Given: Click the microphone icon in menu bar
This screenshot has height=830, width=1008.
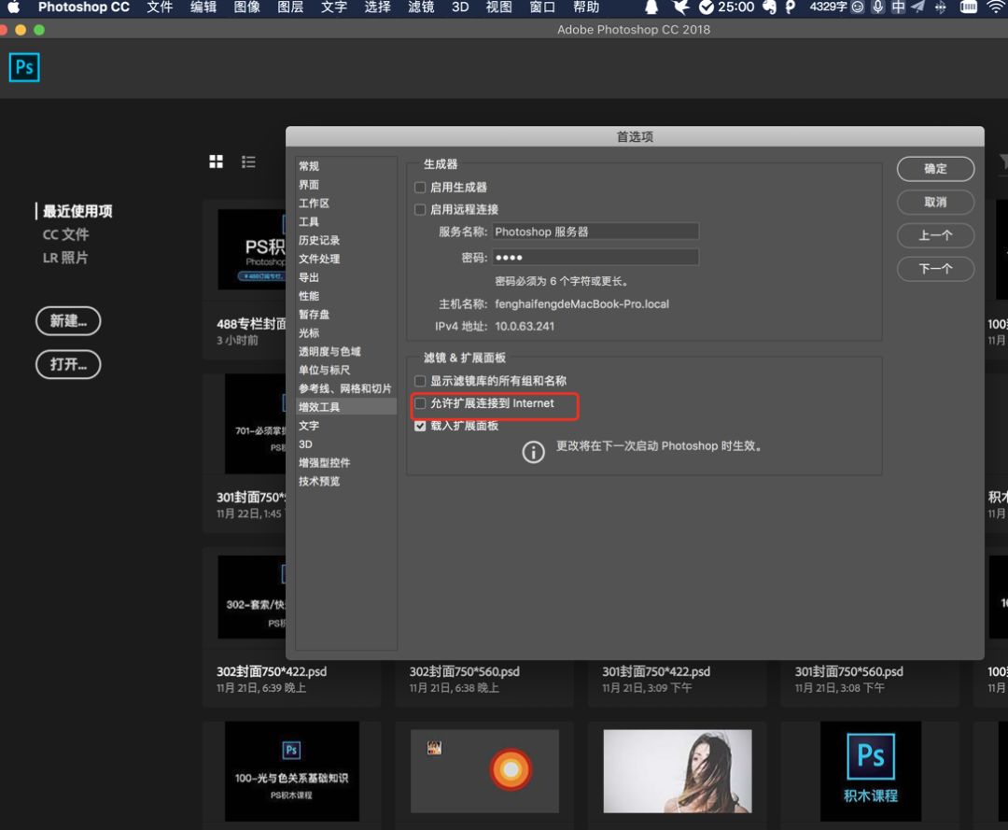Looking at the screenshot, I should pos(877,7).
